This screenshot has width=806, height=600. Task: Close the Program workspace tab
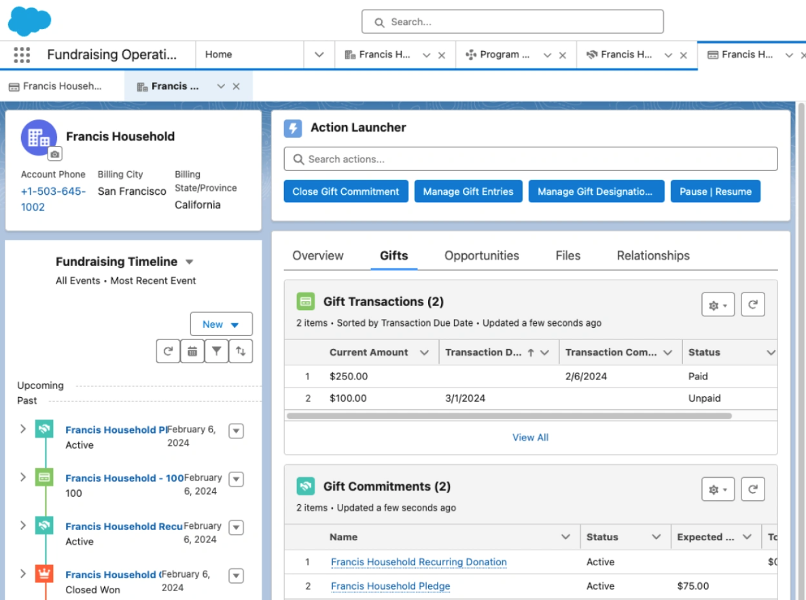[562, 56]
